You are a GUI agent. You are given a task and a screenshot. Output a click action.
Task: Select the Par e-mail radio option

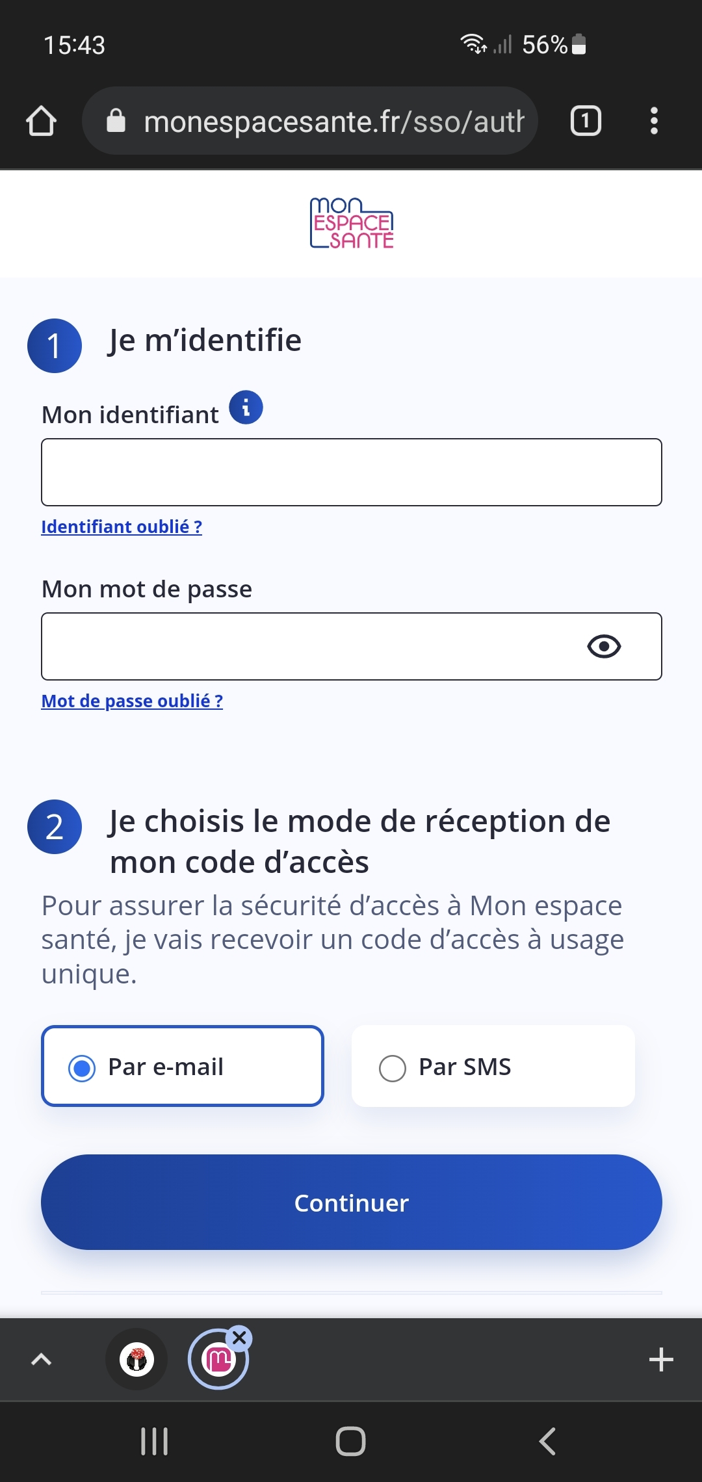pyautogui.click(x=183, y=1066)
